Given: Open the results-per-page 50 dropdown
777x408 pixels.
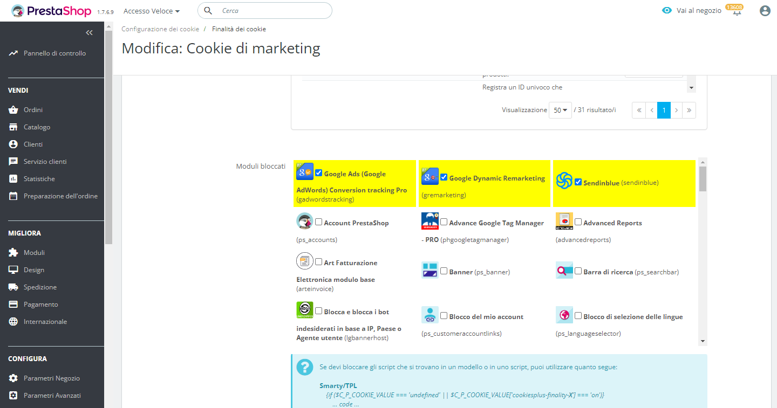Looking at the screenshot, I should 560,110.
